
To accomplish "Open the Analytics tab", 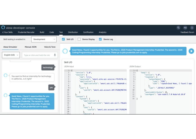I will click(x=102, y=32).
